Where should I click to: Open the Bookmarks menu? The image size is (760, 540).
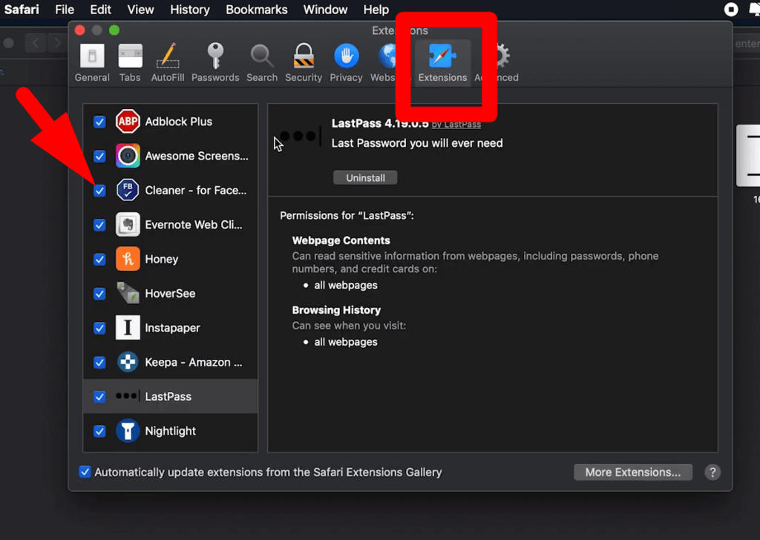click(x=257, y=10)
